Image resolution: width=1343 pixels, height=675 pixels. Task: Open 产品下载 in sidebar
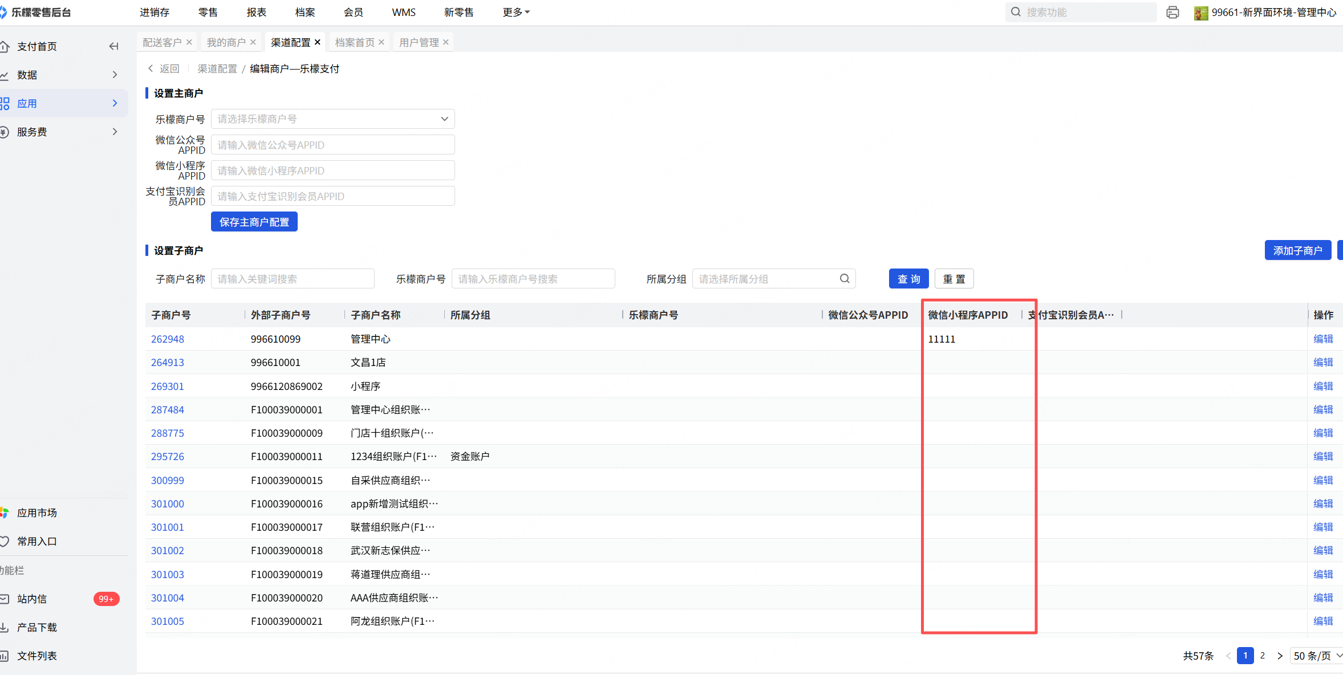(36, 627)
